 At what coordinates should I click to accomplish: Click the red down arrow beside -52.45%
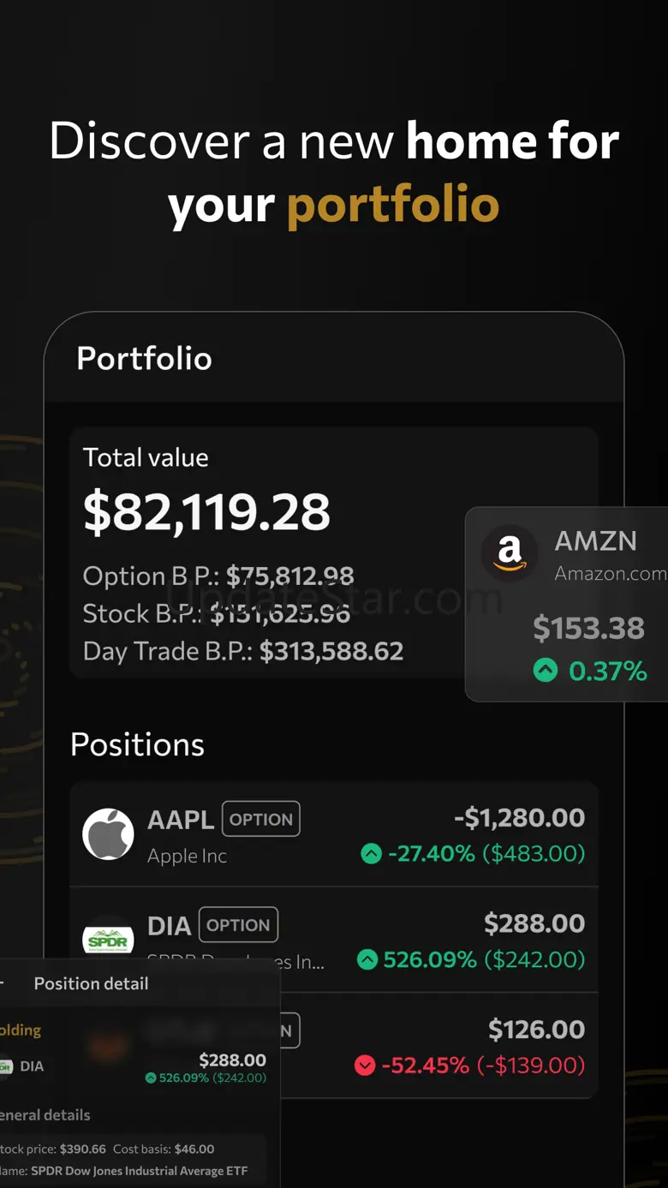click(x=365, y=1066)
